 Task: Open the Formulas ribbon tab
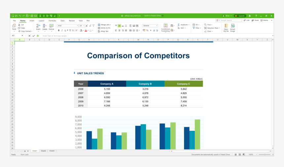[x=52, y=20]
